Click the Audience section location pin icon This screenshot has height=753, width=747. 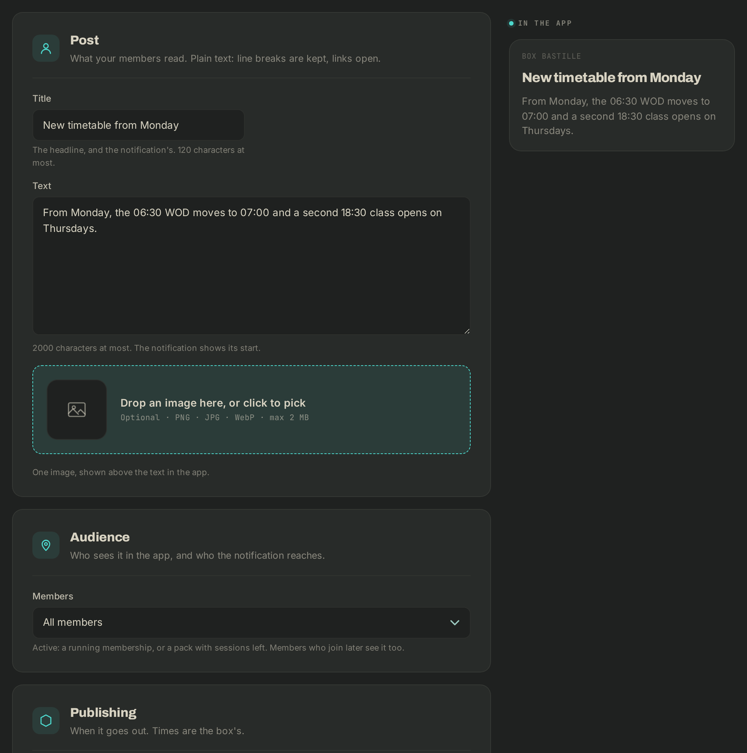point(46,545)
